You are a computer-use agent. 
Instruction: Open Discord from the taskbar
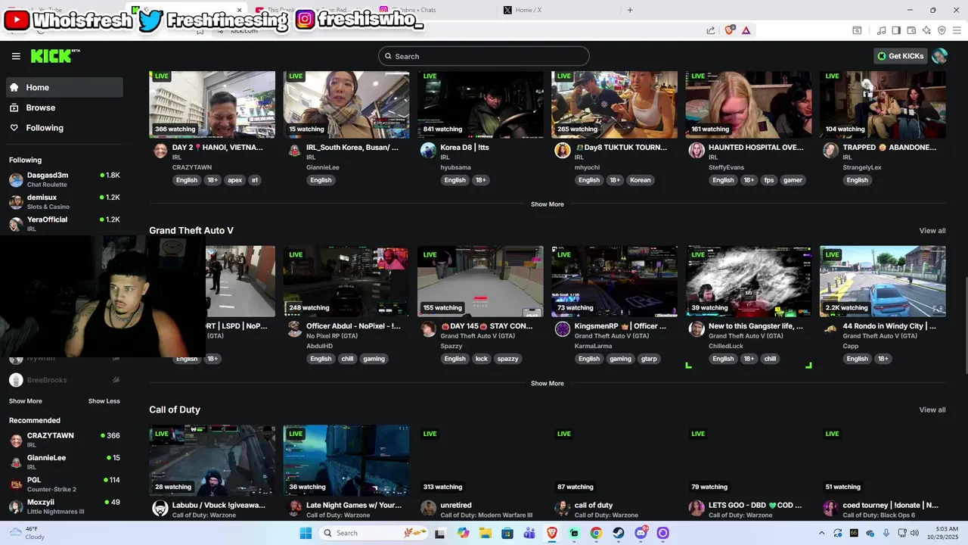pos(641,533)
